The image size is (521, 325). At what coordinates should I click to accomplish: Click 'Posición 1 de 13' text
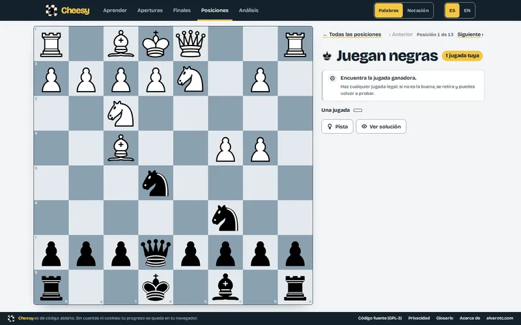point(435,34)
